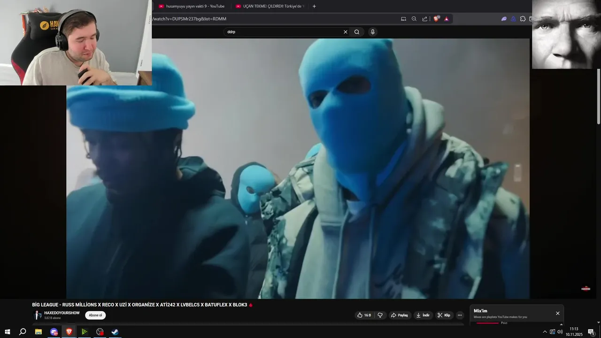Click the YouTube search field containing ddrp
601x338 pixels.
click(282, 32)
